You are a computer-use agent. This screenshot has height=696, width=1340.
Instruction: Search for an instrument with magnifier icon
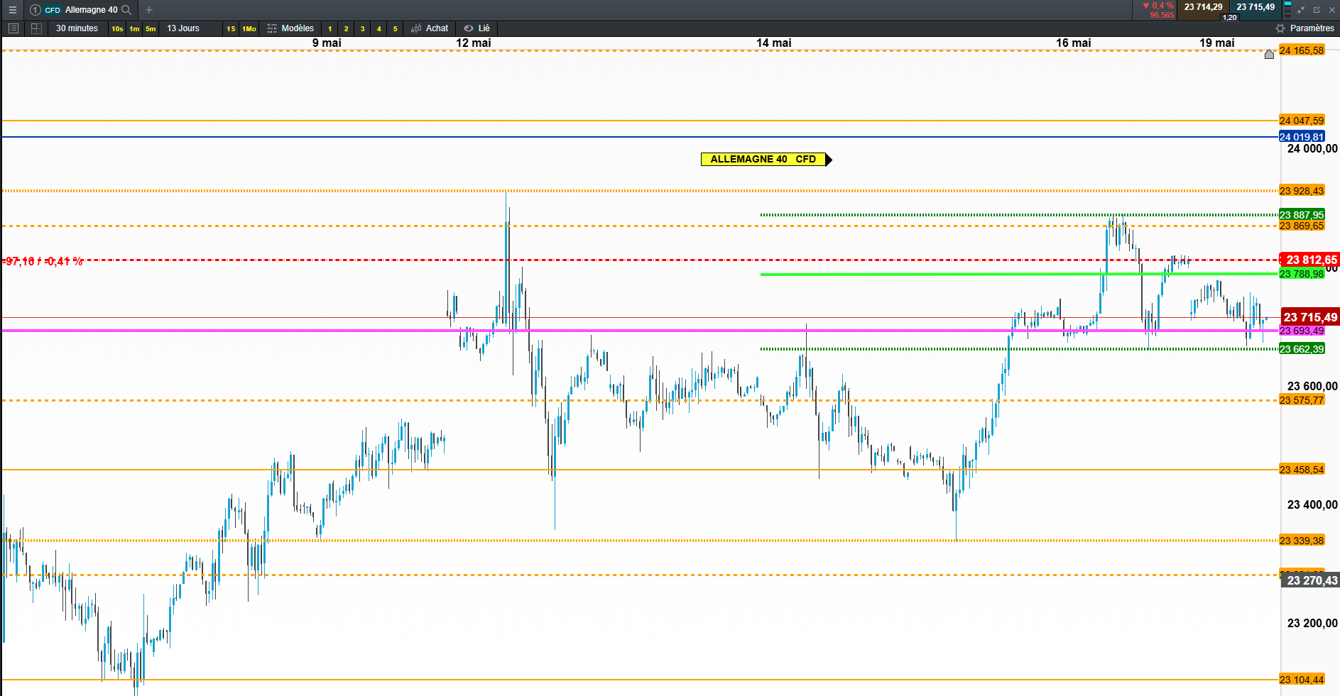pos(126,10)
